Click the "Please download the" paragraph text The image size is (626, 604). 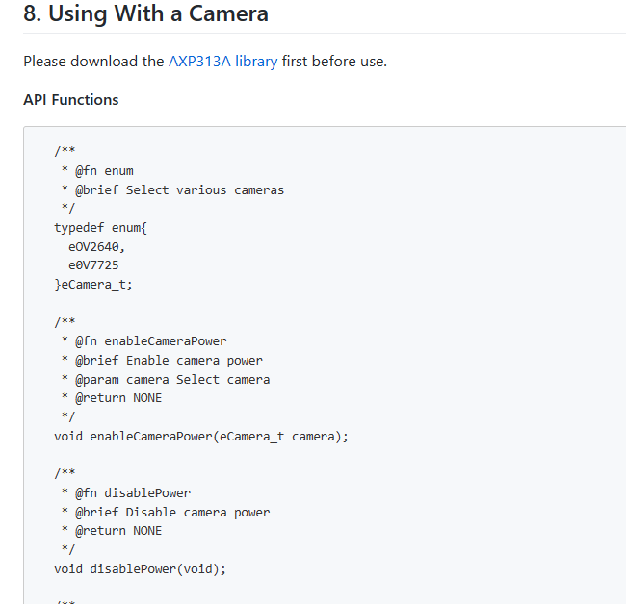[x=93, y=62]
